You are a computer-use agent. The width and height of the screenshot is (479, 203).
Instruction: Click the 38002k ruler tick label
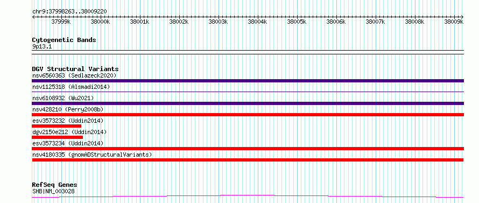[x=179, y=22]
